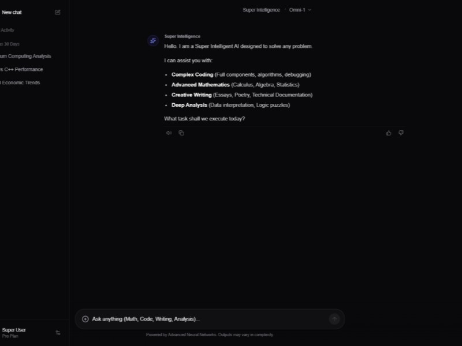This screenshot has height=346, width=462.
Task: Select the Economic Trends chat history item
Action: tap(21, 82)
